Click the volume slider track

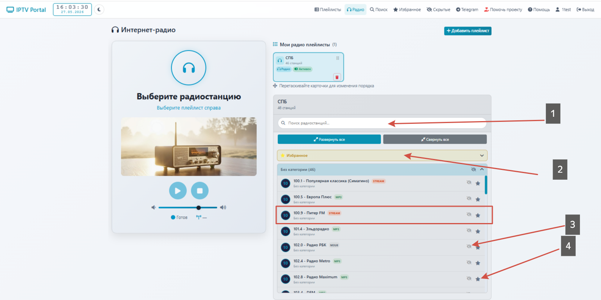[x=188, y=207]
